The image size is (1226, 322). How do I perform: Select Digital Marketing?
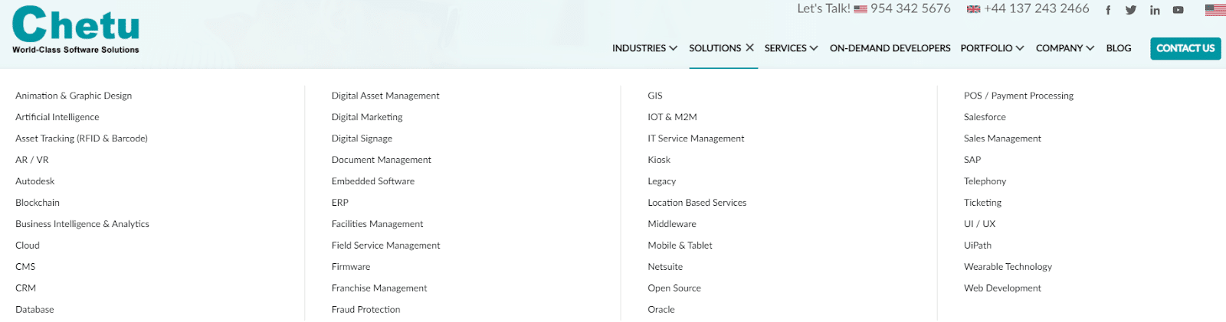pos(367,117)
